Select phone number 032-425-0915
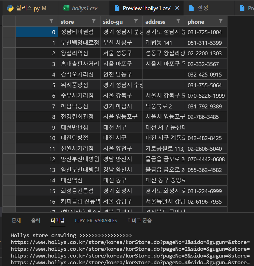This screenshot has height=266, width=254. [206, 74]
